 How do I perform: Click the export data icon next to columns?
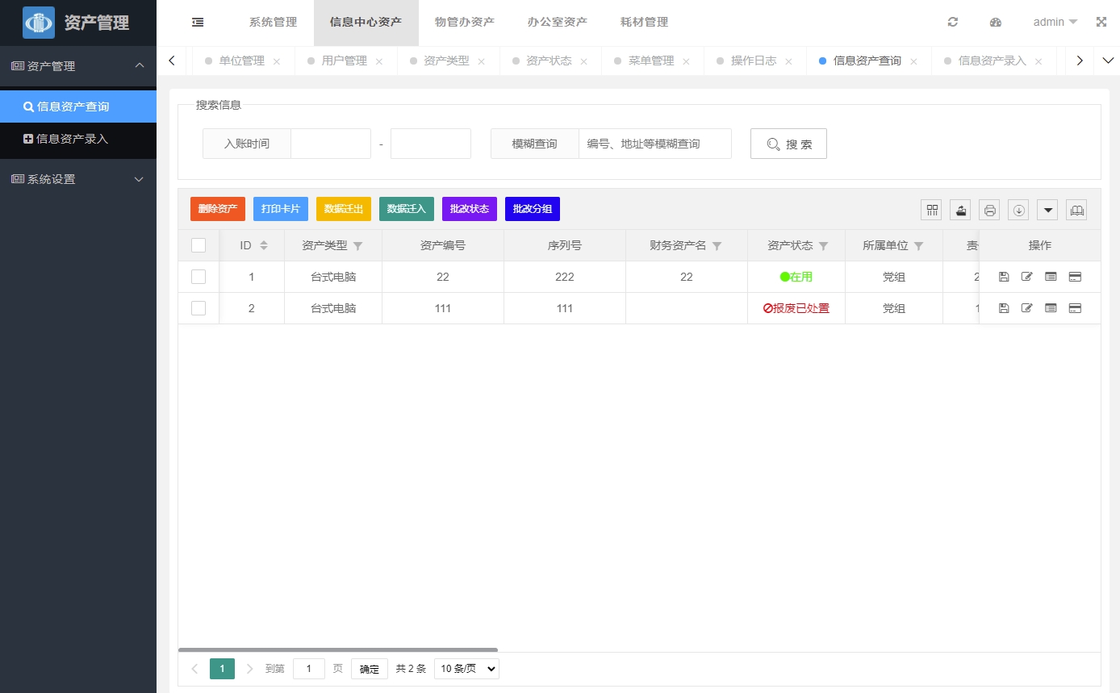(x=960, y=209)
